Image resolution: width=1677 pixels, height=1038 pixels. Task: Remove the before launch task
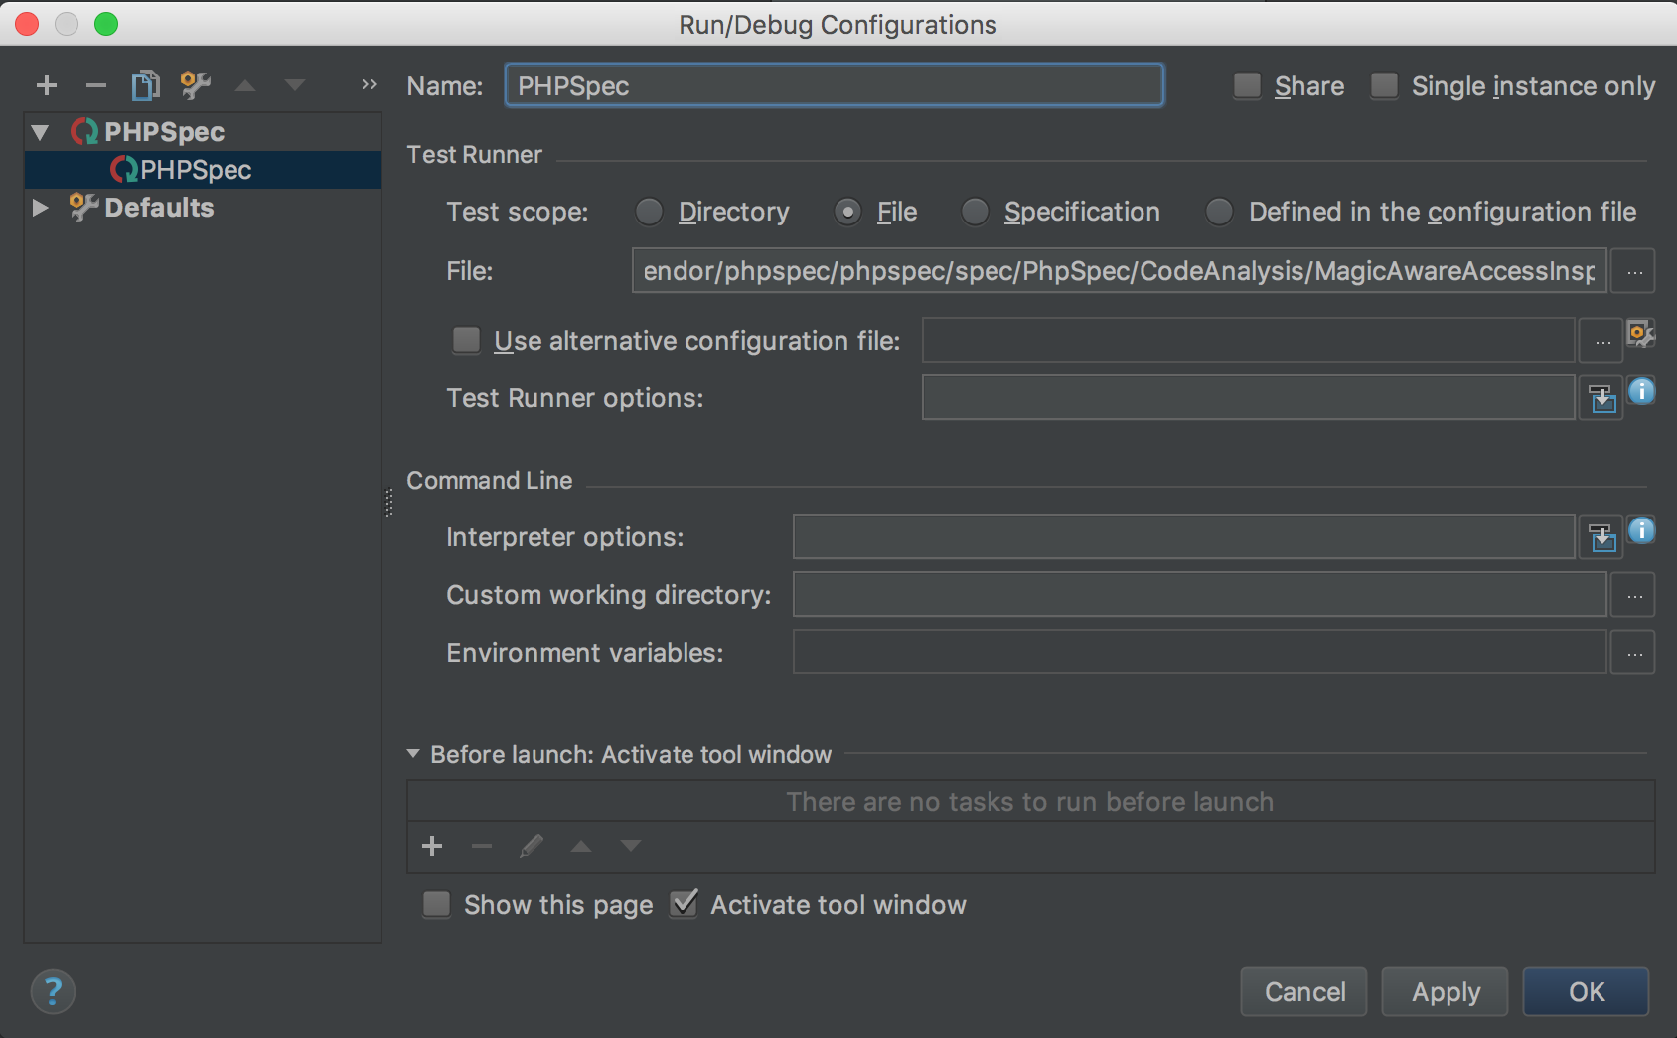pos(482,846)
